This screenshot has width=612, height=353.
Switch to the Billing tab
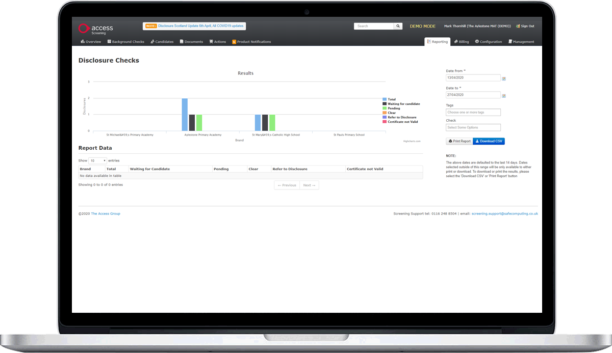pyautogui.click(x=461, y=42)
